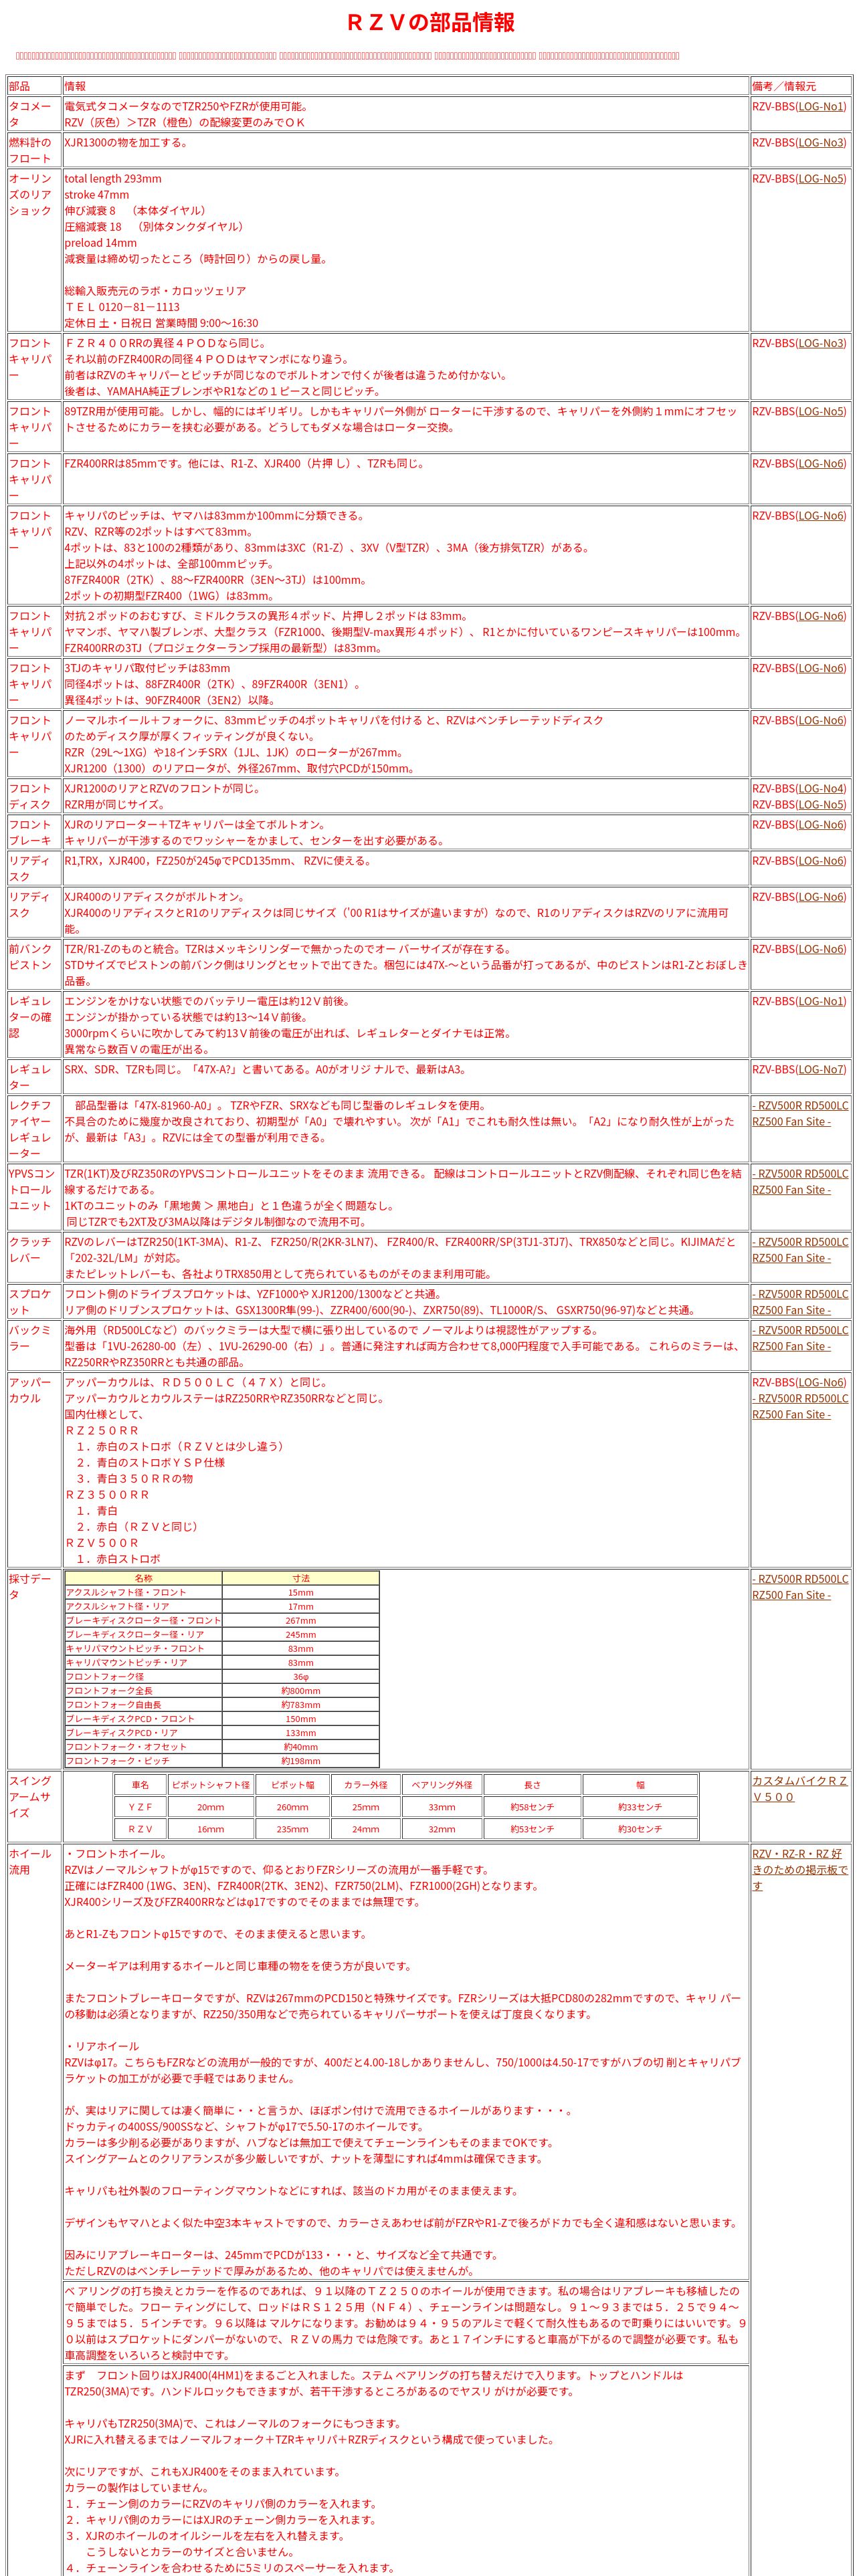859x2576 pixels.
Task: Click the ＹＺＦ row label in swingarm table
Action: pyautogui.click(x=140, y=1806)
